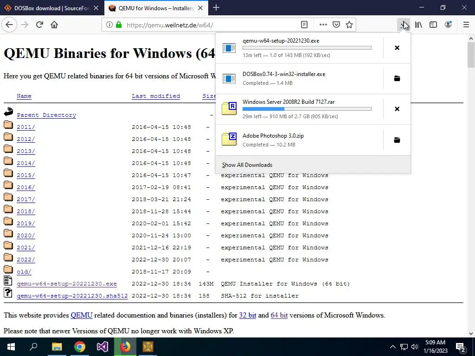The image size is (475, 356).
Task: Show hidden system tray icons chevron
Action: click(392, 347)
